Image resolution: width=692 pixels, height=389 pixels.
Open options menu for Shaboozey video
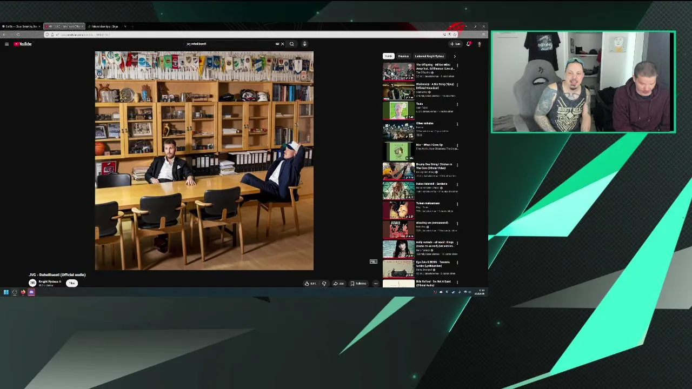coord(457,85)
